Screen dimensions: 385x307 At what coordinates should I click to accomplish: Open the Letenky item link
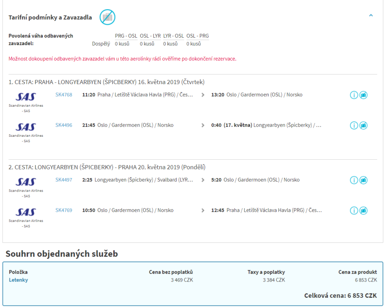(x=18, y=280)
